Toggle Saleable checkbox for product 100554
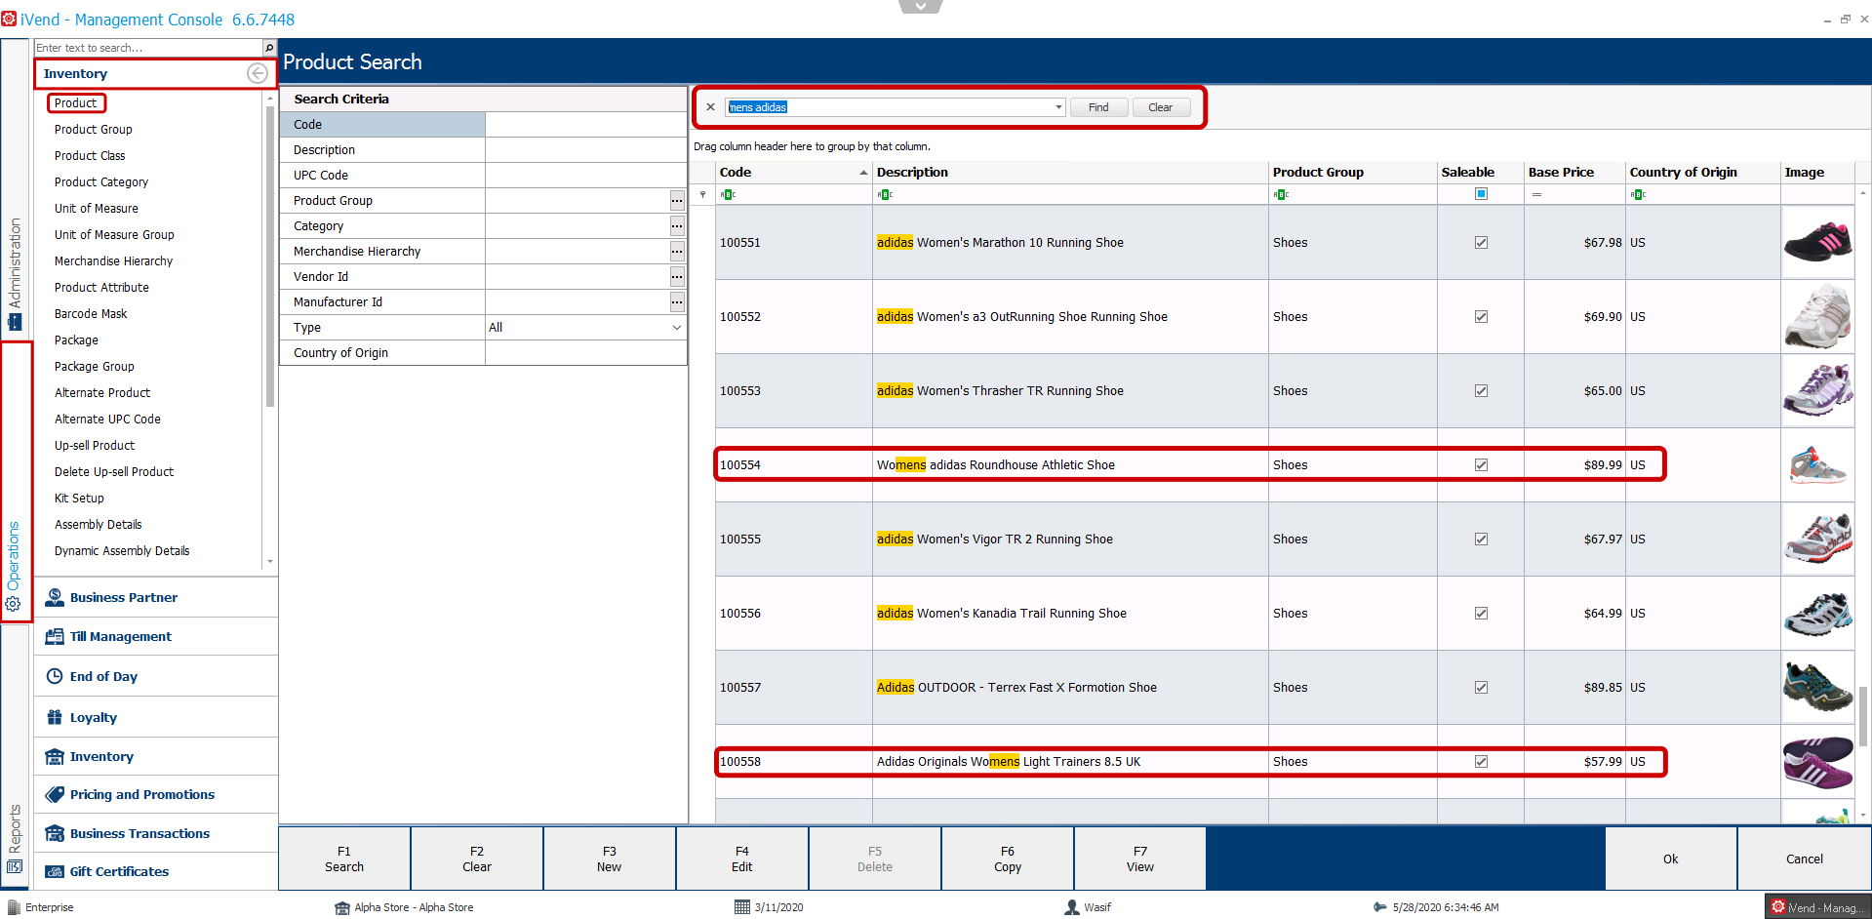This screenshot has width=1872, height=919. (1481, 465)
